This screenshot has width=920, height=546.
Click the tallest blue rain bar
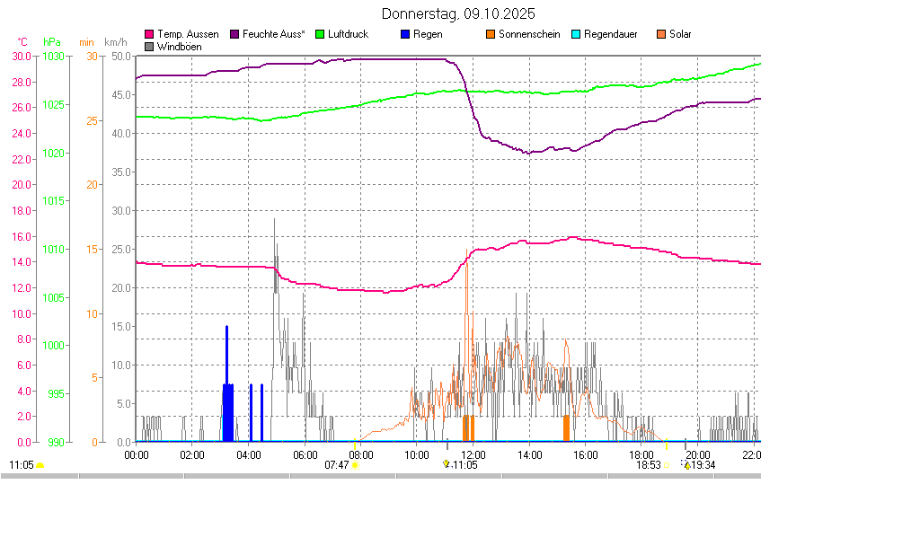[x=226, y=377]
